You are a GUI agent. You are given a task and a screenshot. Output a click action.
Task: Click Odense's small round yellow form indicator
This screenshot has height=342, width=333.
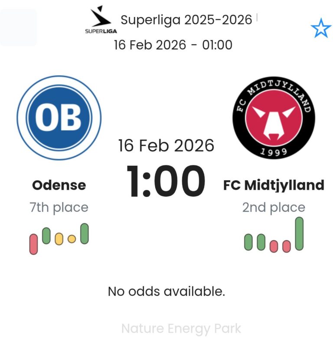click(72, 239)
